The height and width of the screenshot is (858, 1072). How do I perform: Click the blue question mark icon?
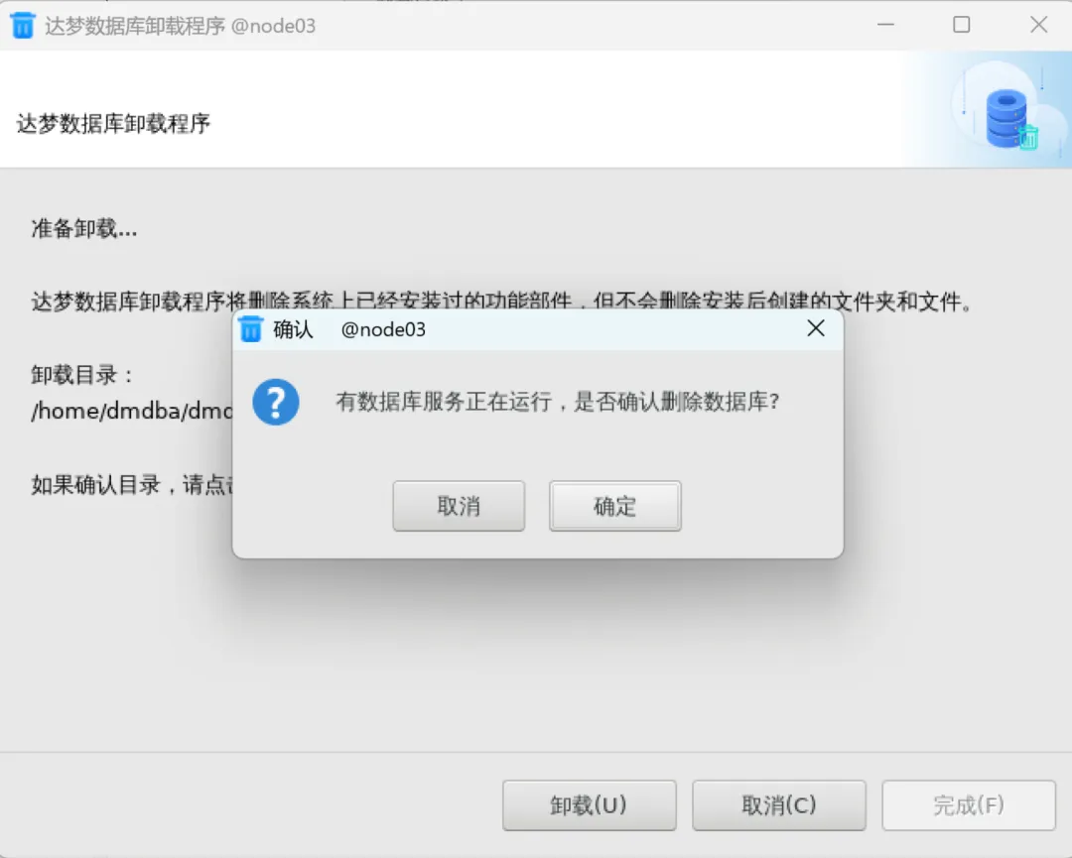pos(276,403)
